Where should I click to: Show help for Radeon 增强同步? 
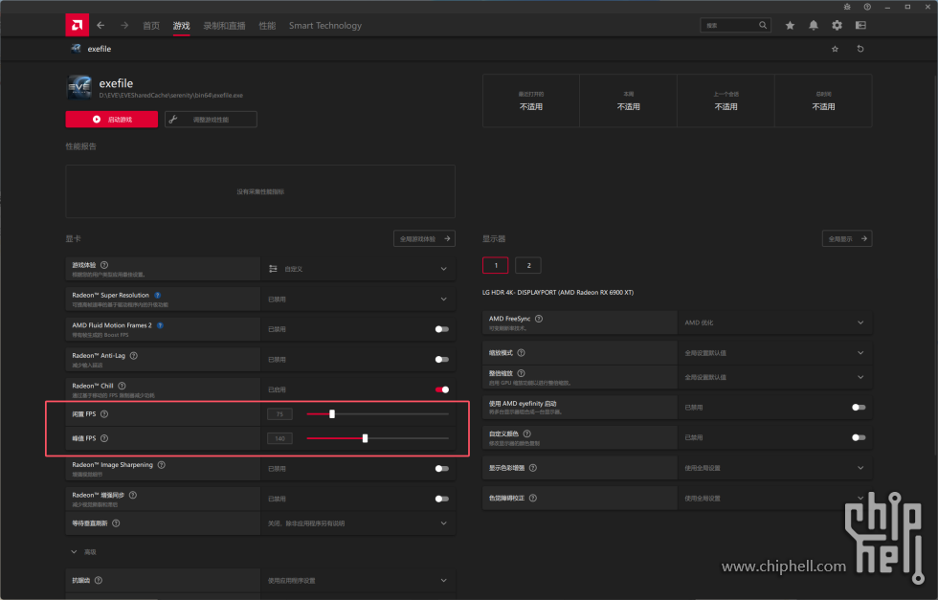(133, 495)
